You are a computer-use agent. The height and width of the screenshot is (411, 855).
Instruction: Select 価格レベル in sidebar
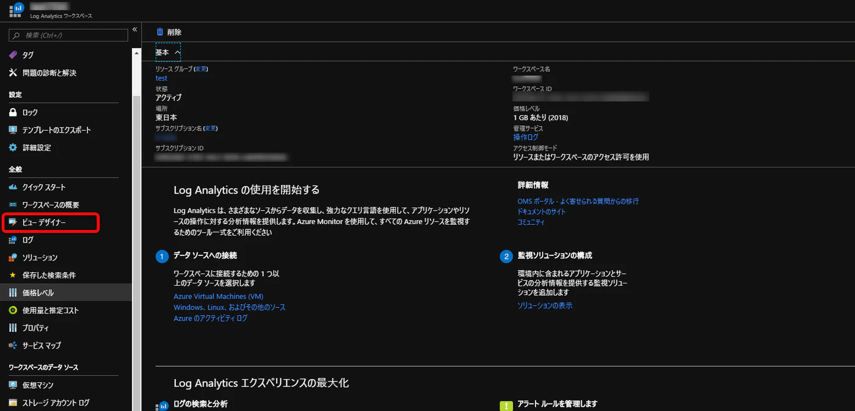pyautogui.click(x=66, y=293)
